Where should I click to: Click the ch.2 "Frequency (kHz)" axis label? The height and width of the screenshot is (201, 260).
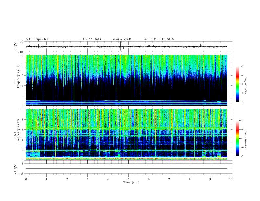point(18,131)
